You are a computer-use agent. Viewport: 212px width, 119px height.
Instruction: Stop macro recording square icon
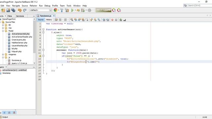(x=116, y=20)
